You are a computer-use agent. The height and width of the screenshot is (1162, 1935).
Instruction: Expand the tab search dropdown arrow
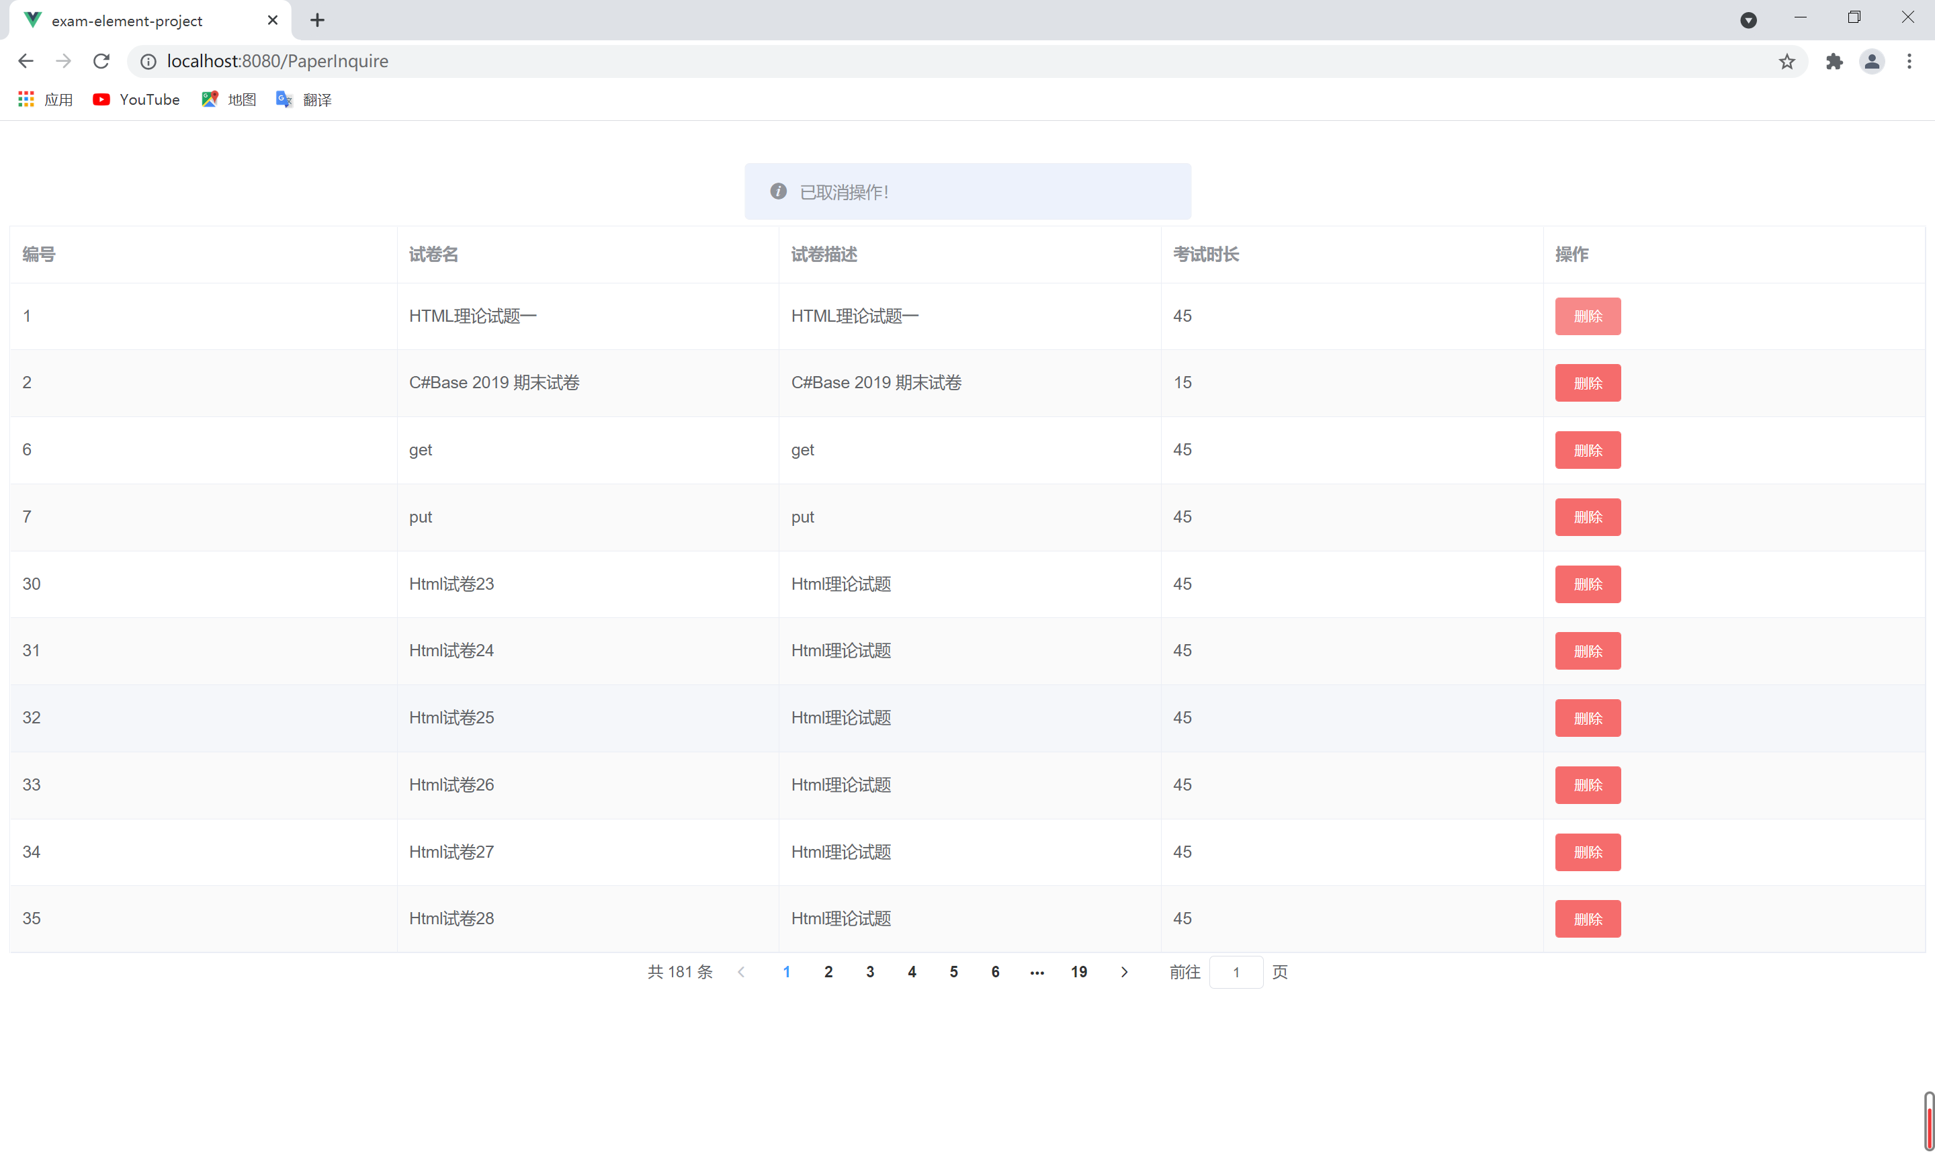click(x=1748, y=20)
